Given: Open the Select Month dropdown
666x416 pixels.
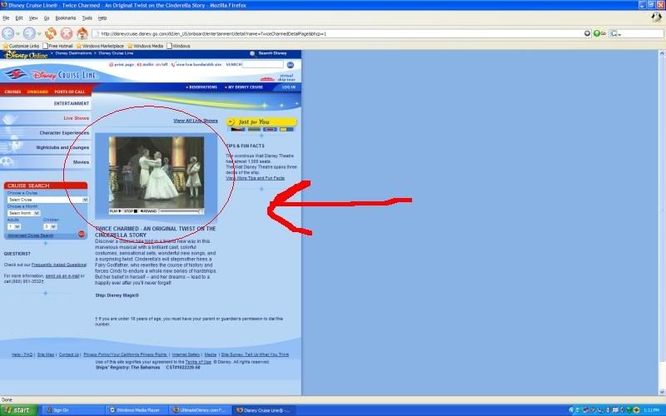Looking at the screenshot, I should tap(23, 213).
